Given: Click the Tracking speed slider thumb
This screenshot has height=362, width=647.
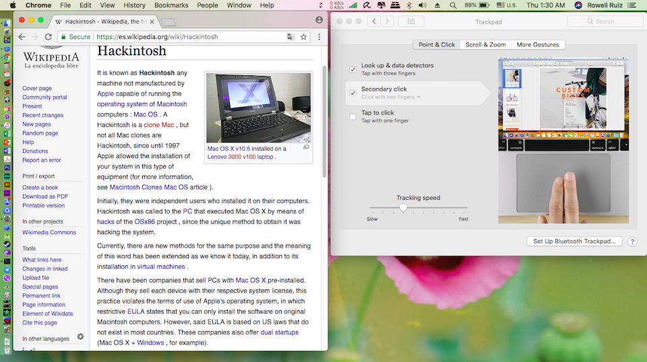Looking at the screenshot, I should [x=403, y=208].
